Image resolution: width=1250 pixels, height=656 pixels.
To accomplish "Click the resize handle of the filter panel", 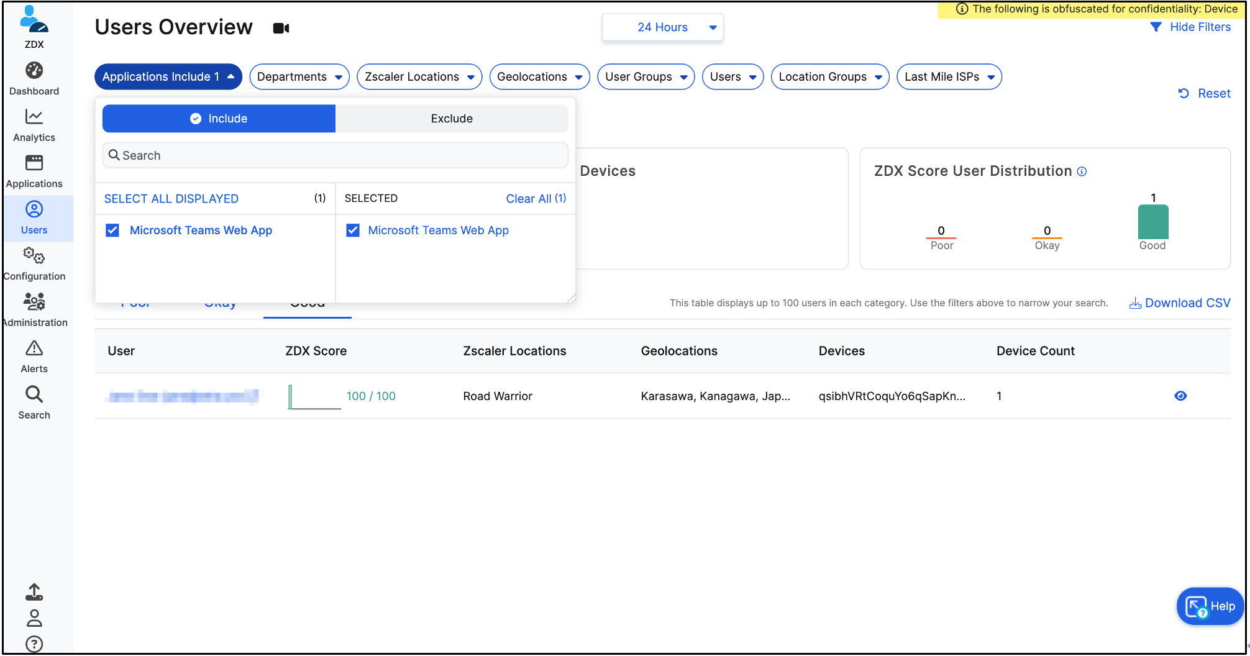I will click(x=572, y=299).
